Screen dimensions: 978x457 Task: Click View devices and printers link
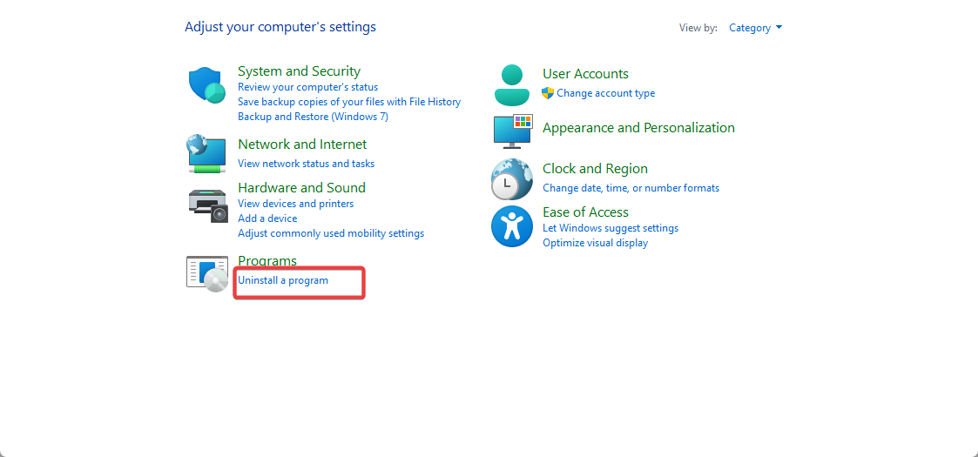(295, 204)
